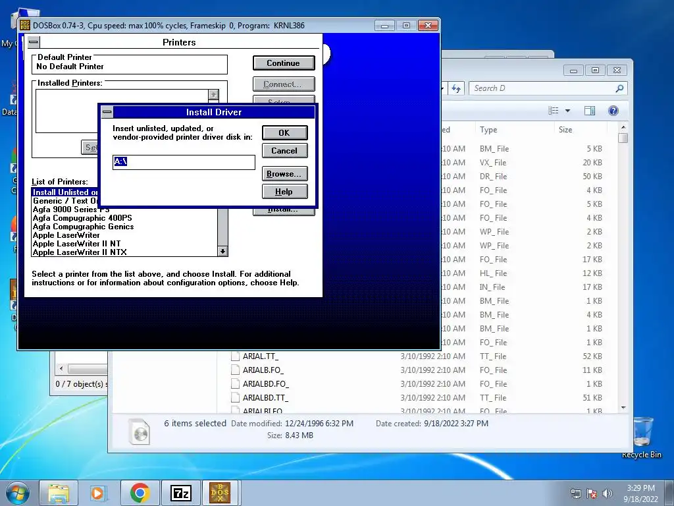Open the Printers window system menu box
This screenshot has height=506, width=674.
pos(34,42)
